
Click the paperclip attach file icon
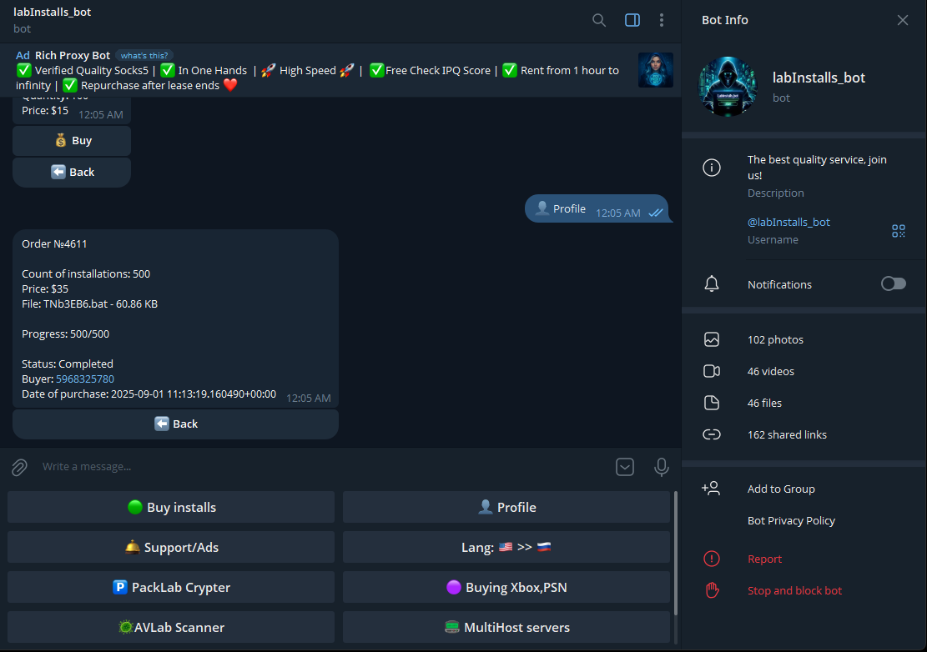pyautogui.click(x=19, y=467)
